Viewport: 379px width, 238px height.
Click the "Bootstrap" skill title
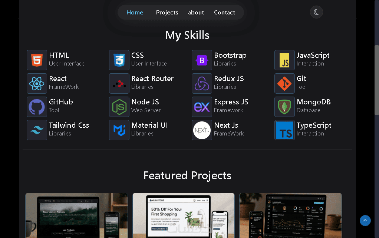pos(230,55)
